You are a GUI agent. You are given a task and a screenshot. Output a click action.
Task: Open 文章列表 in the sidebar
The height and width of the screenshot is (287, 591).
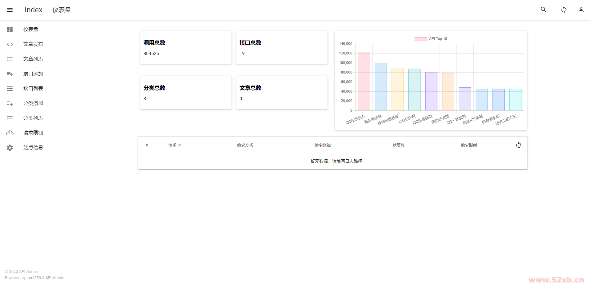pos(33,59)
